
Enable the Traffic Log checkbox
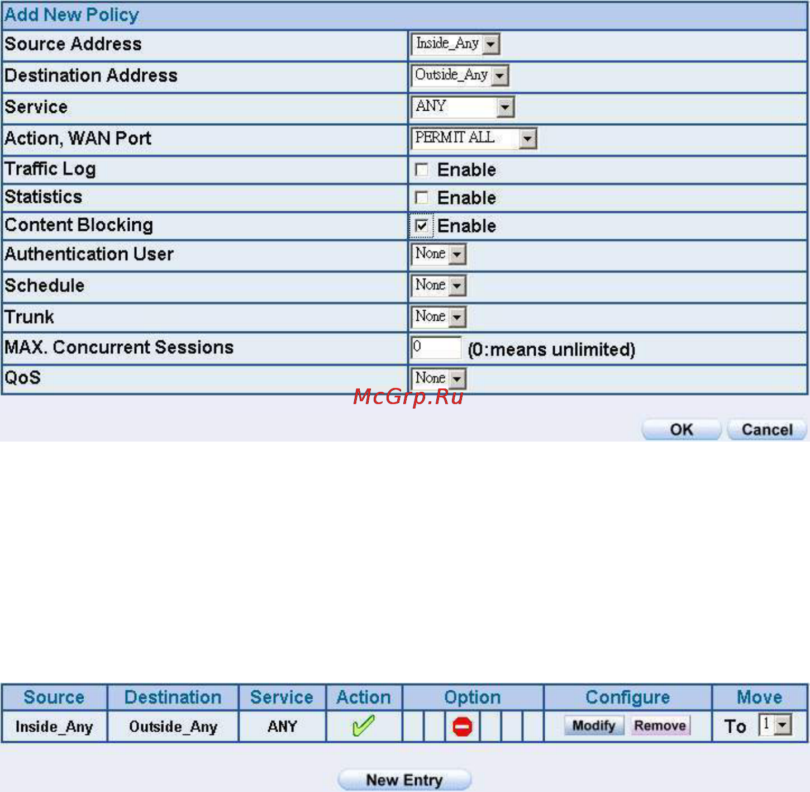point(422,170)
